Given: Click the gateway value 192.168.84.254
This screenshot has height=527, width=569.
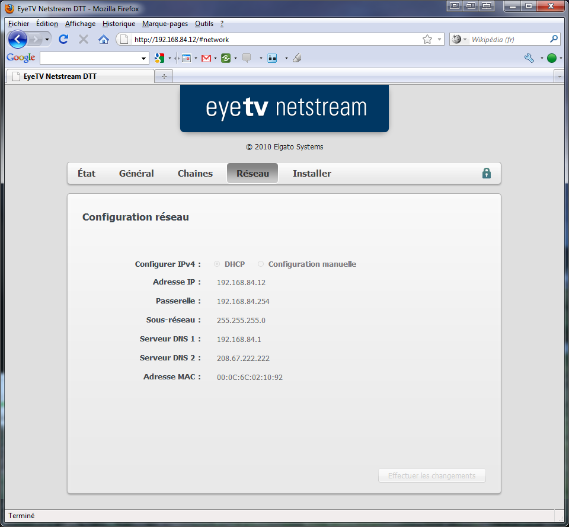Looking at the screenshot, I should point(243,301).
